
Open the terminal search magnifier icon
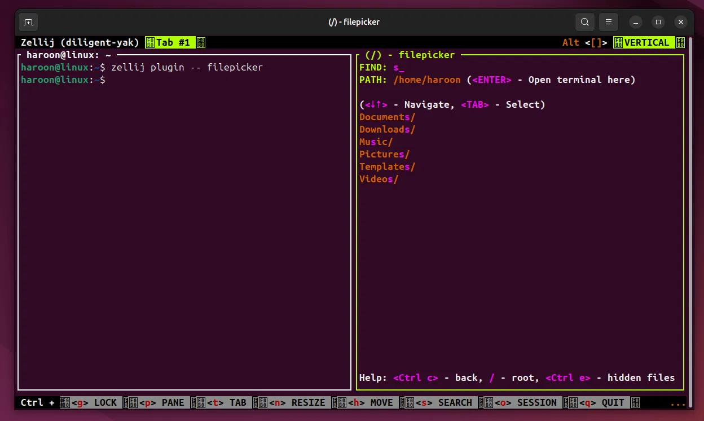(585, 23)
